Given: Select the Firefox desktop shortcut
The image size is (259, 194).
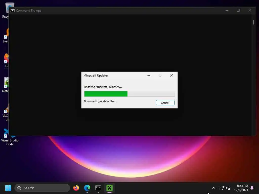Looking at the screenshot, I should pyautogui.click(x=6, y=60).
